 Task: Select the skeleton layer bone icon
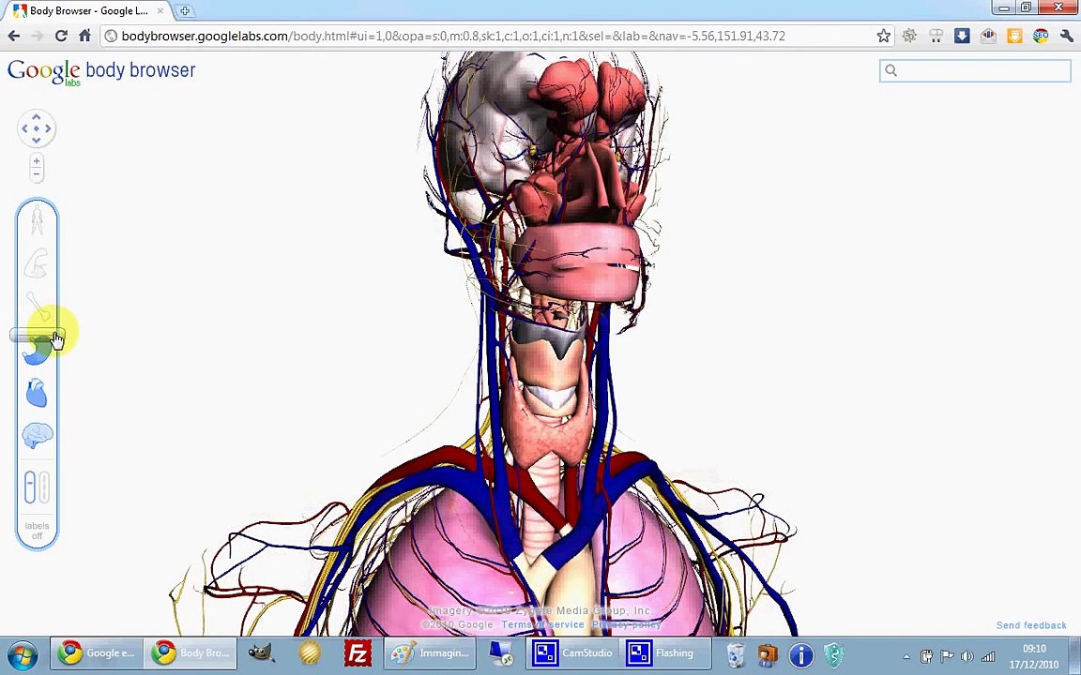(38, 305)
